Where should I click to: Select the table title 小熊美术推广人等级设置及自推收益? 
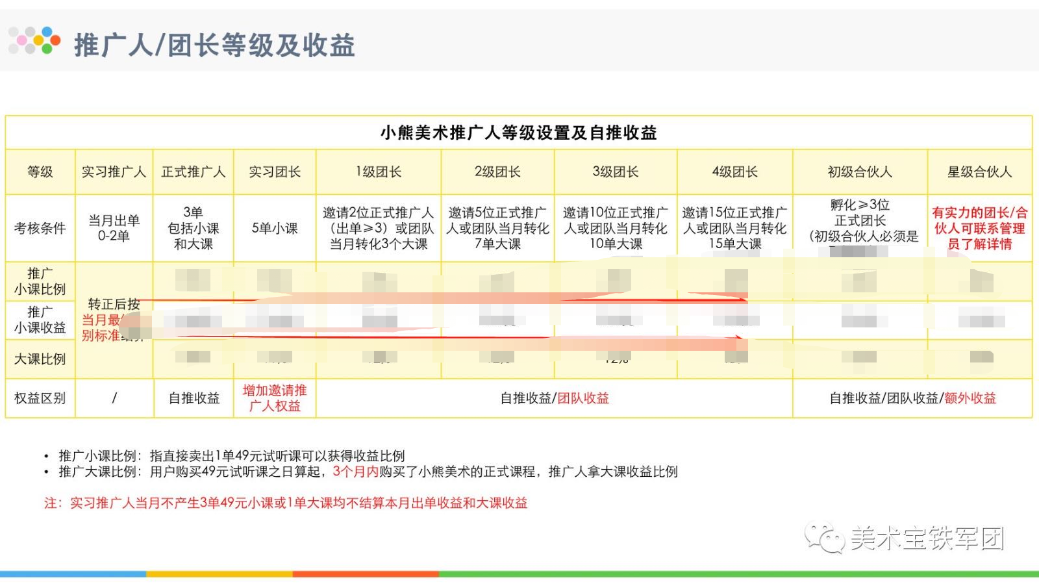coord(518,133)
